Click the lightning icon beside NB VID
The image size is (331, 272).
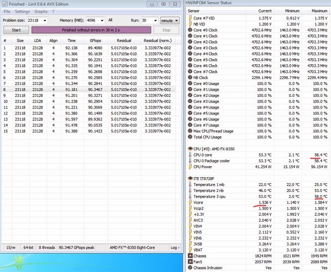coord(190,24)
